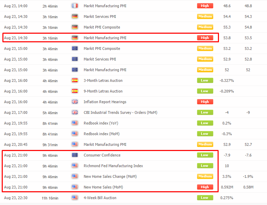Click the value 0.592M
This screenshot has height=205, width=267.
tap(227, 187)
